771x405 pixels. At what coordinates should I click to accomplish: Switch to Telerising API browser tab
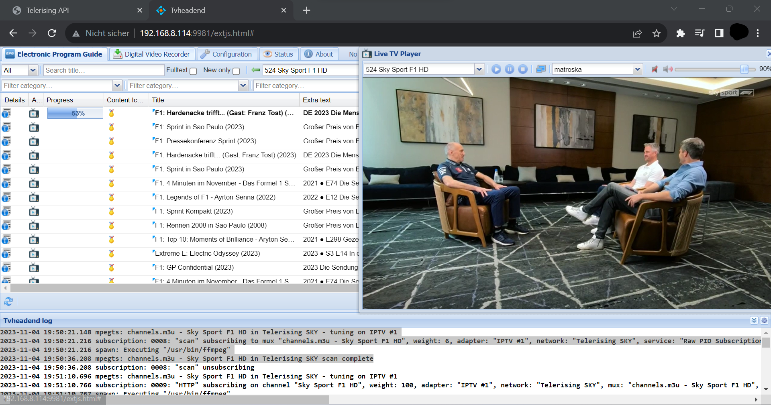pos(74,10)
